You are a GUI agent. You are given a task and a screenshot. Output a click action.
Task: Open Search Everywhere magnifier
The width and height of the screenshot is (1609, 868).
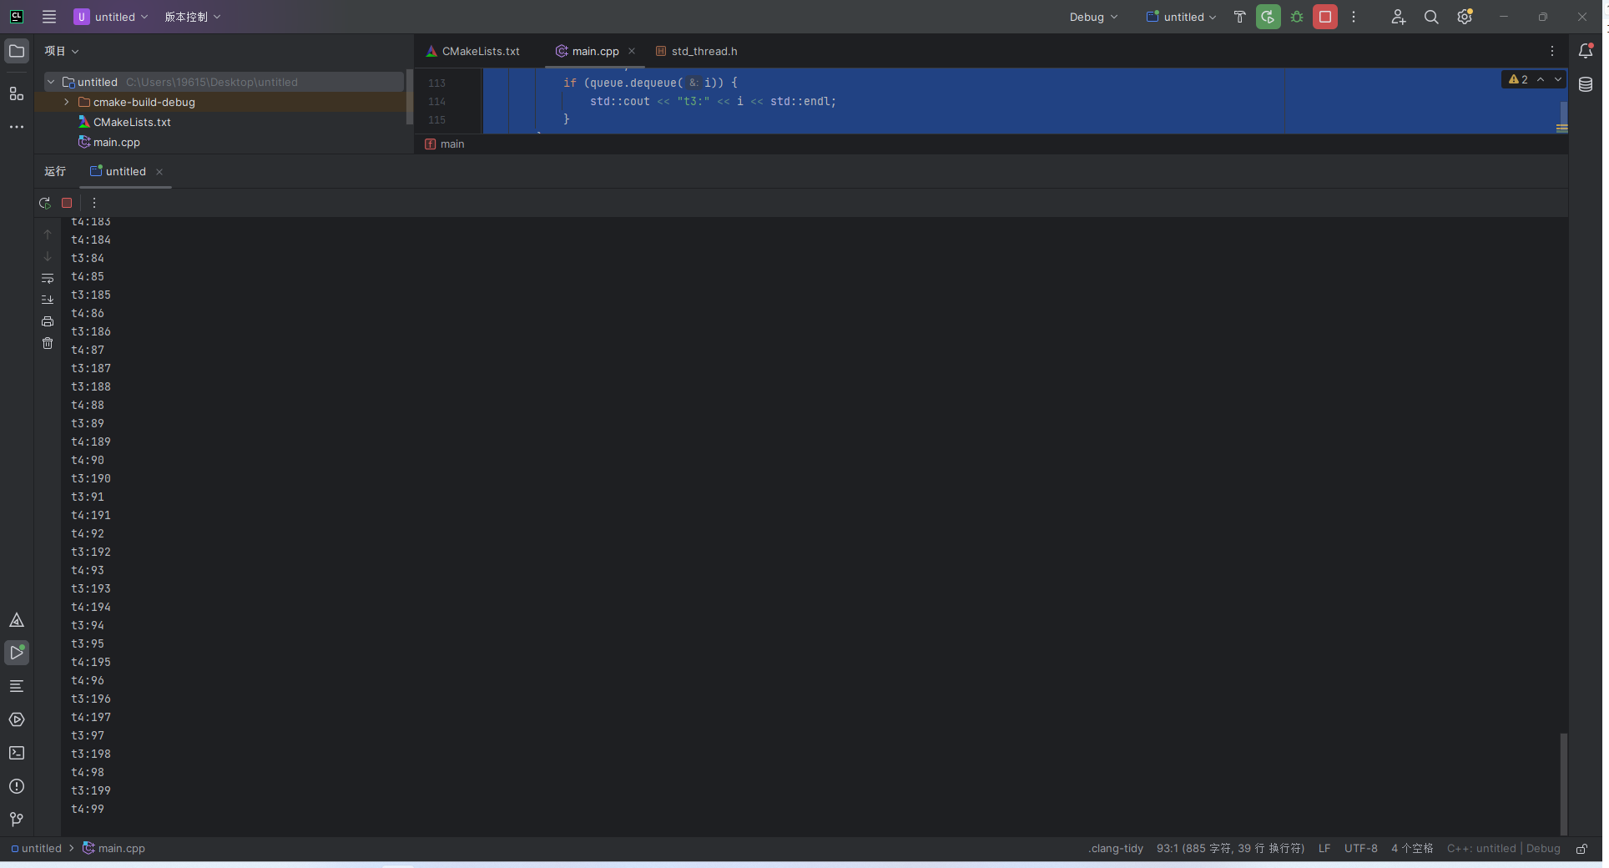(x=1431, y=17)
